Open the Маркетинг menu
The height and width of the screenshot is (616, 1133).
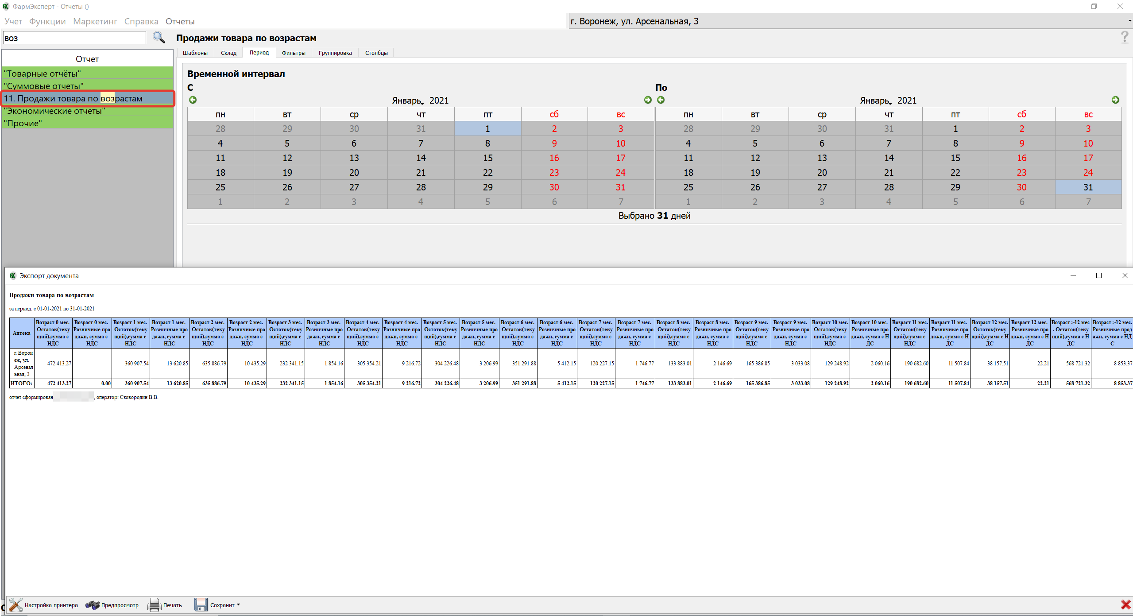click(x=95, y=21)
